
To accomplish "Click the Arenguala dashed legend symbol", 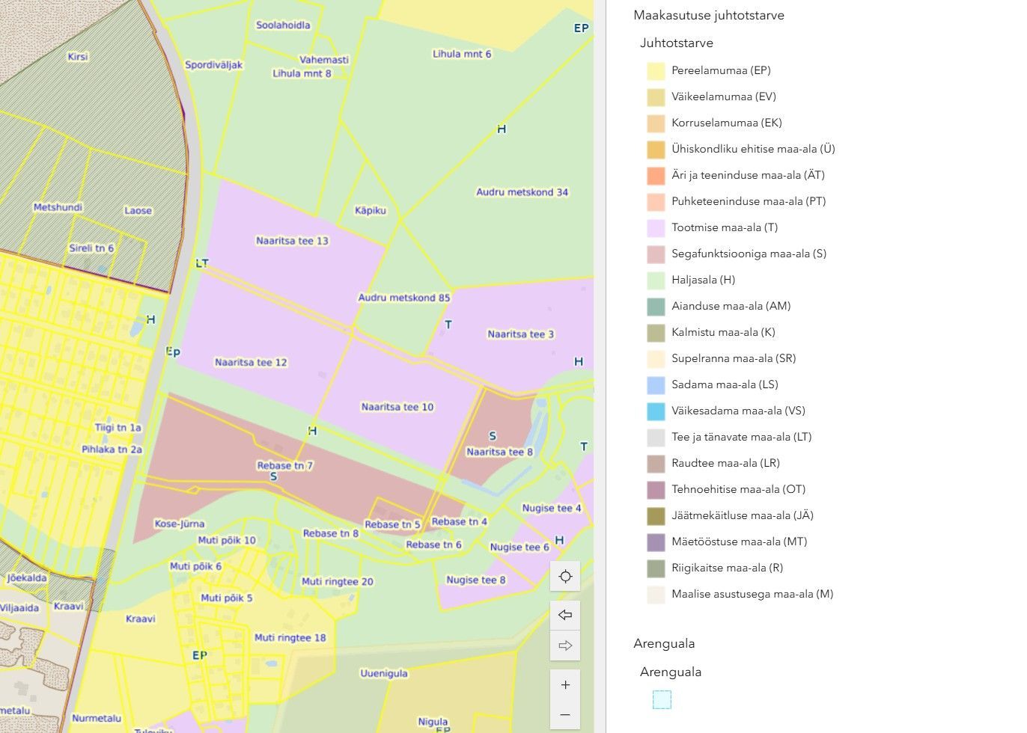I will [x=662, y=700].
